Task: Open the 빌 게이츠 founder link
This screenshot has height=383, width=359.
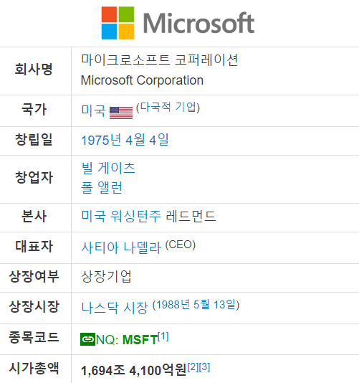Action: click(x=108, y=168)
